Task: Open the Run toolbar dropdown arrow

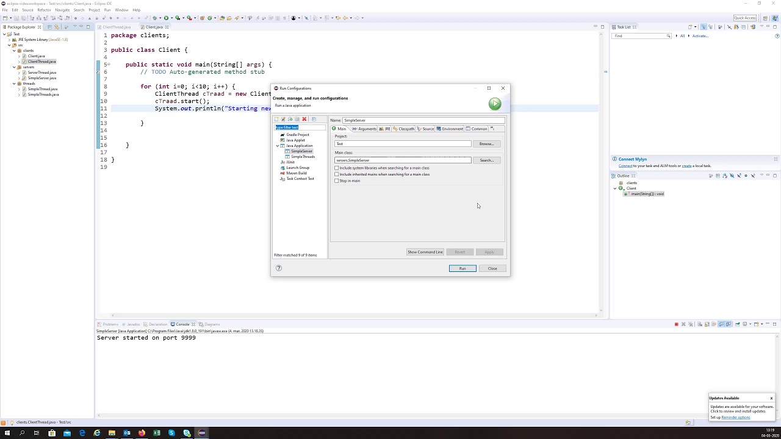Action: pyautogui.click(x=171, y=18)
